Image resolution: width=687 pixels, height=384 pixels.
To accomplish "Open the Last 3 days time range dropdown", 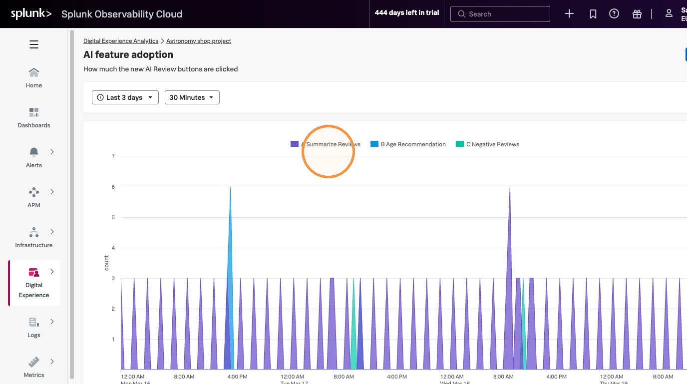I will [125, 97].
